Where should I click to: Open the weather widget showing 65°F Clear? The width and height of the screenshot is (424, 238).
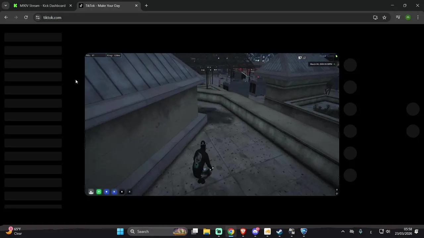pyautogui.click(x=14, y=231)
